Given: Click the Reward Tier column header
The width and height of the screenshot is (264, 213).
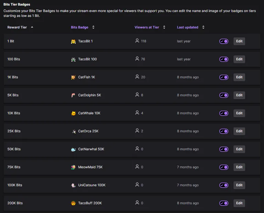Looking at the screenshot, I should tap(17, 27).
